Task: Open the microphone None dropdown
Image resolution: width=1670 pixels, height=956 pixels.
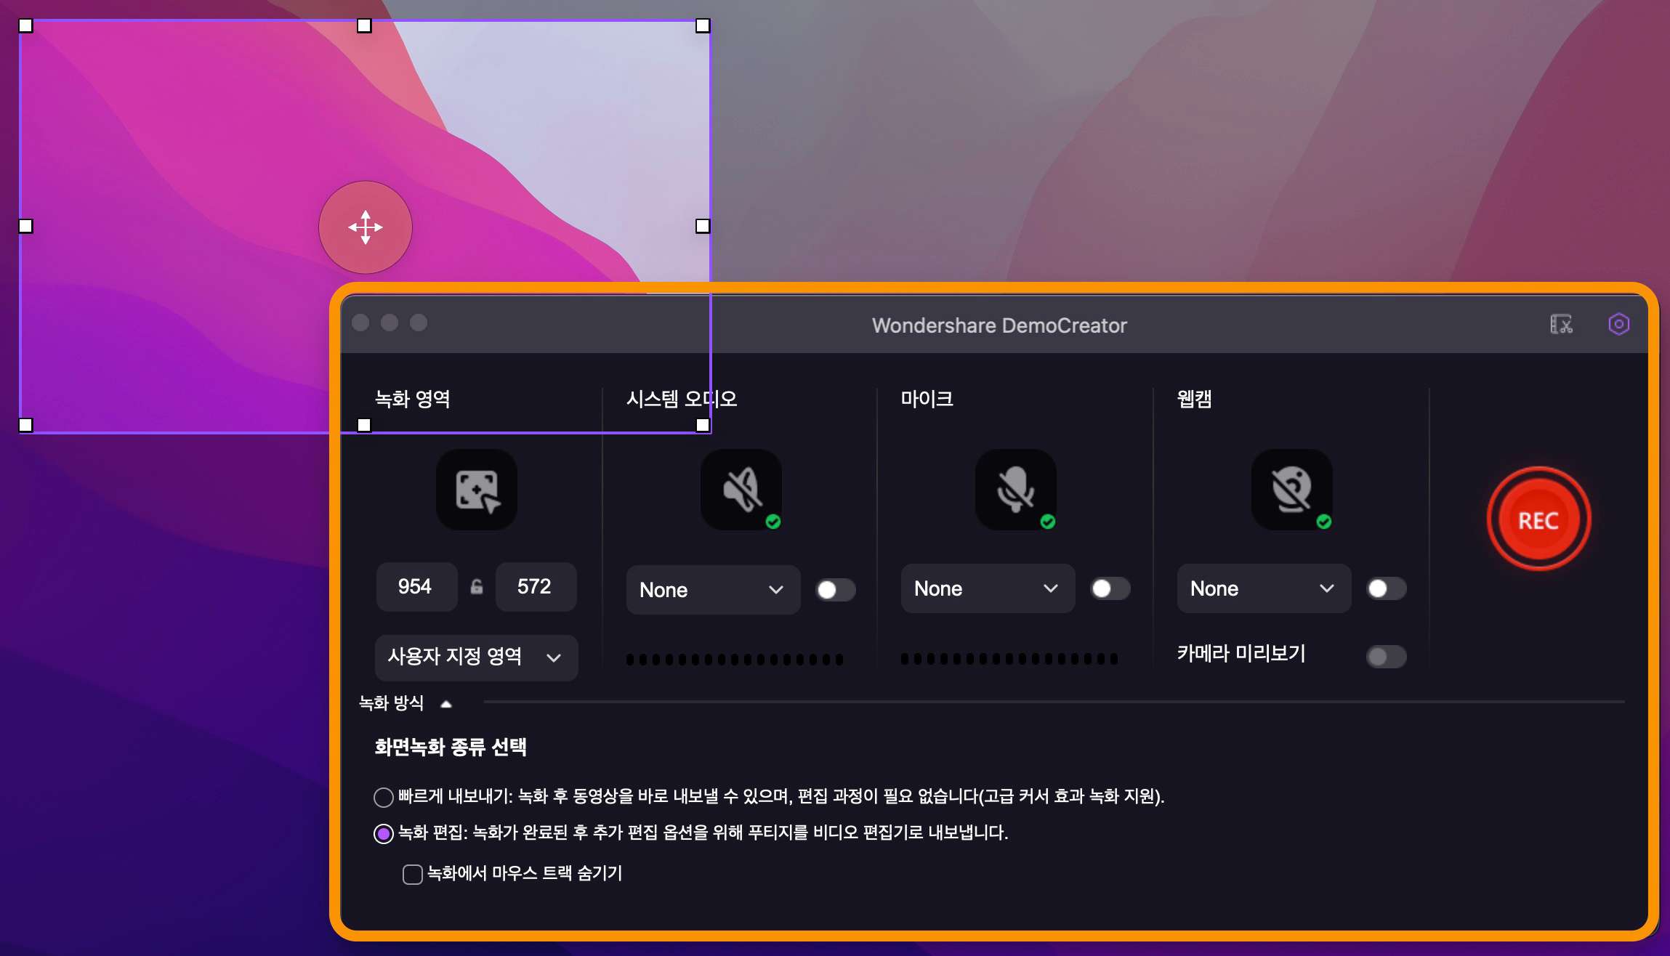Action: (988, 588)
